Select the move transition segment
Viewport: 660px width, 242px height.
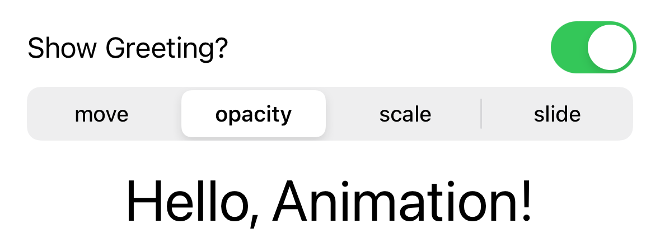point(102,114)
